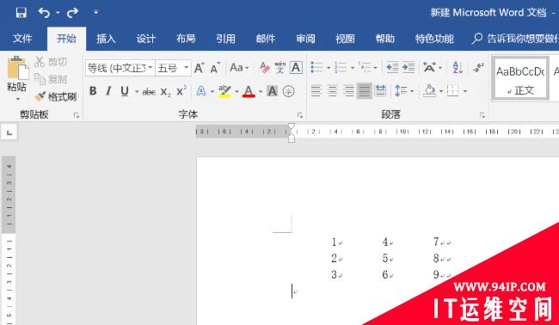
Task: Toggle Bold formatting
Action: [93, 91]
